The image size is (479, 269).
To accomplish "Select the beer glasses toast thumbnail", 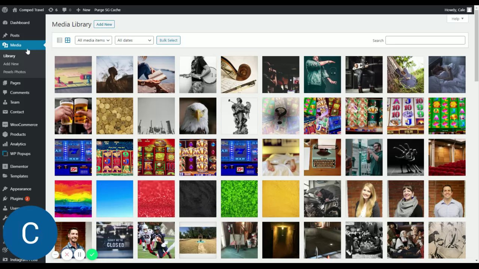I will click(x=73, y=116).
